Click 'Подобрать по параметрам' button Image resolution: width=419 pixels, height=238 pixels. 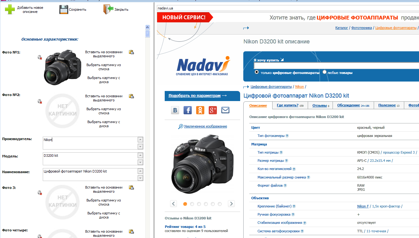(202, 96)
